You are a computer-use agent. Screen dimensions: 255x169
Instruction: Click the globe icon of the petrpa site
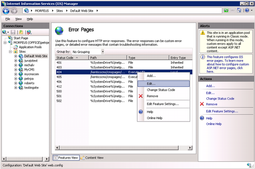tap(21, 78)
